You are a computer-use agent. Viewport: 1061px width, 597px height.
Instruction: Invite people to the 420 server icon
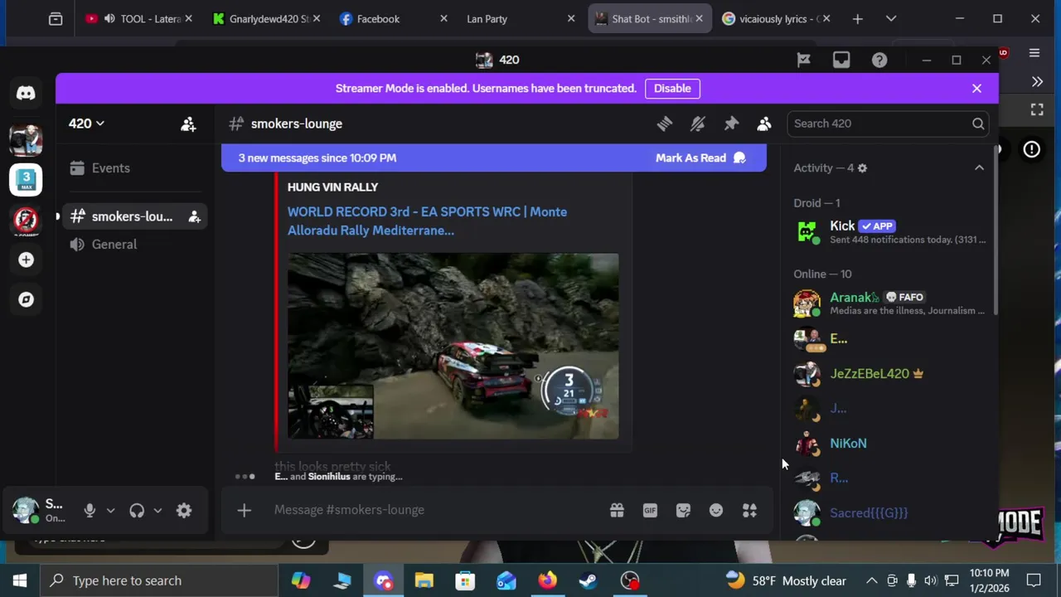(x=188, y=124)
